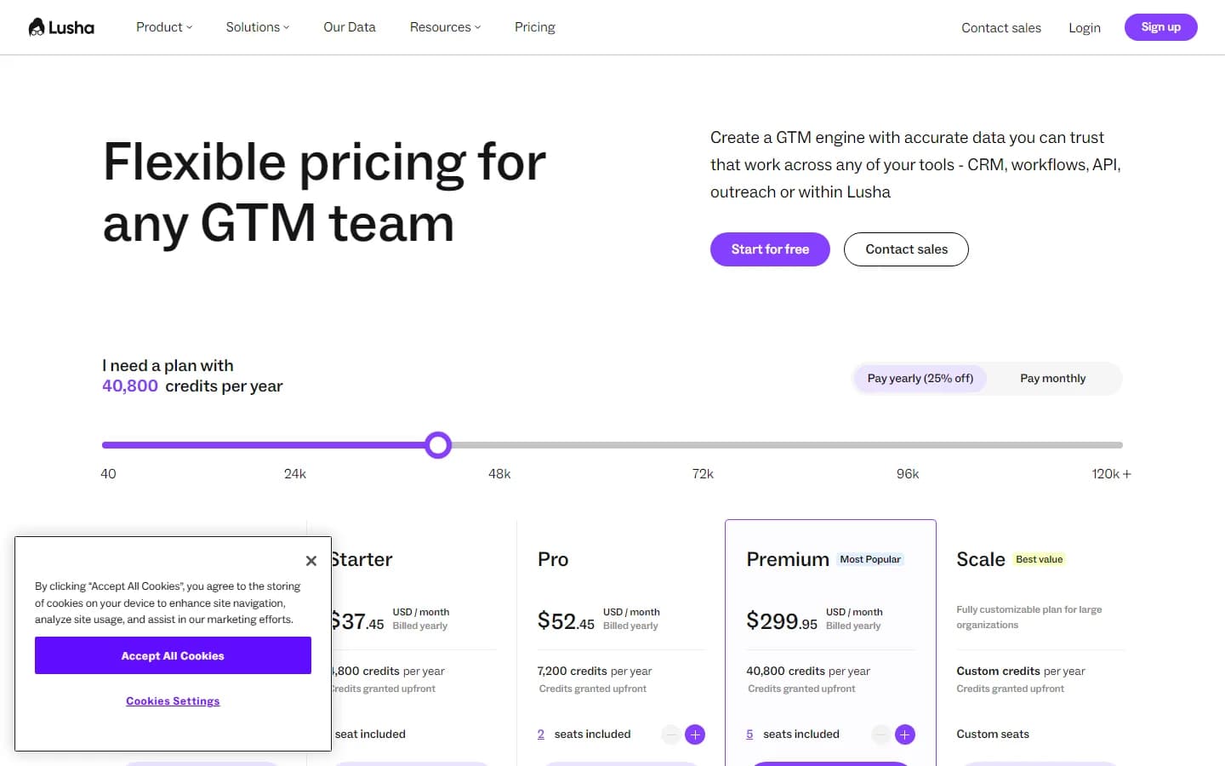Click the Lusha logo
The image size is (1225, 766).
(x=60, y=26)
